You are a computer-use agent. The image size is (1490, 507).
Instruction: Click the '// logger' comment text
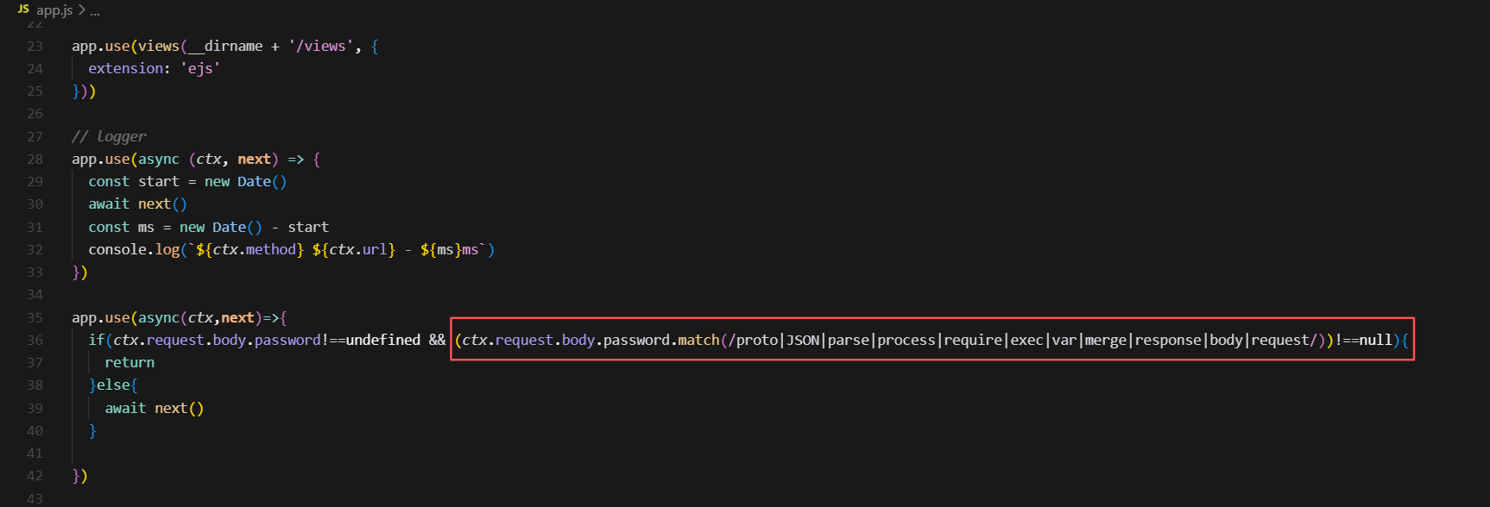click(109, 136)
